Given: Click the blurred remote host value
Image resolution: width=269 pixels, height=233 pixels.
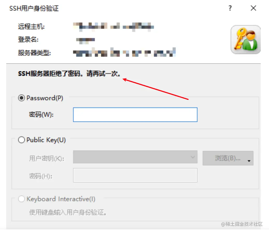Looking at the screenshot, I should tap(114, 27).
